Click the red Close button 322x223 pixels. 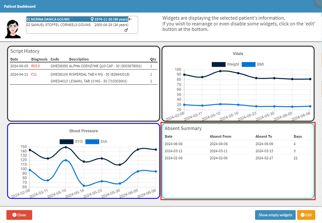click(x=19, y=215)
